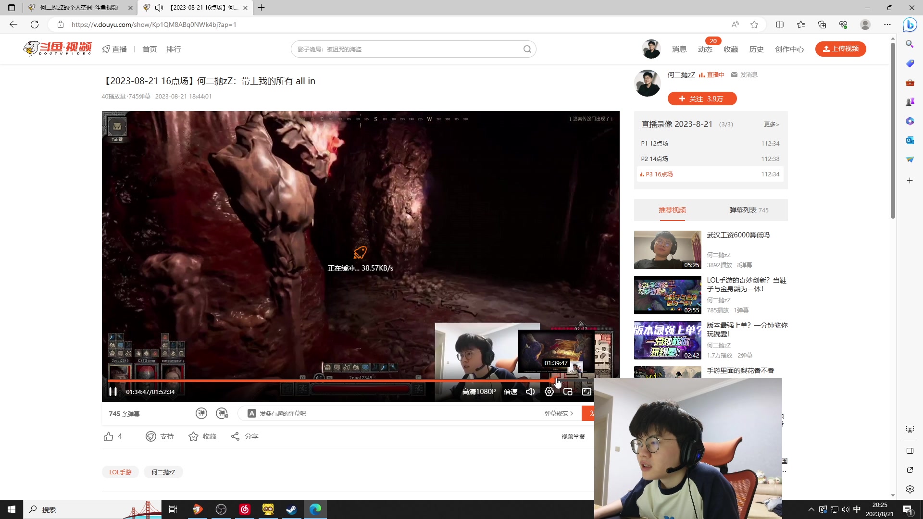The width and height of the screenshot is (923, 519).
Task: Play P1 12点场 episode
Action: click(711, 143)
